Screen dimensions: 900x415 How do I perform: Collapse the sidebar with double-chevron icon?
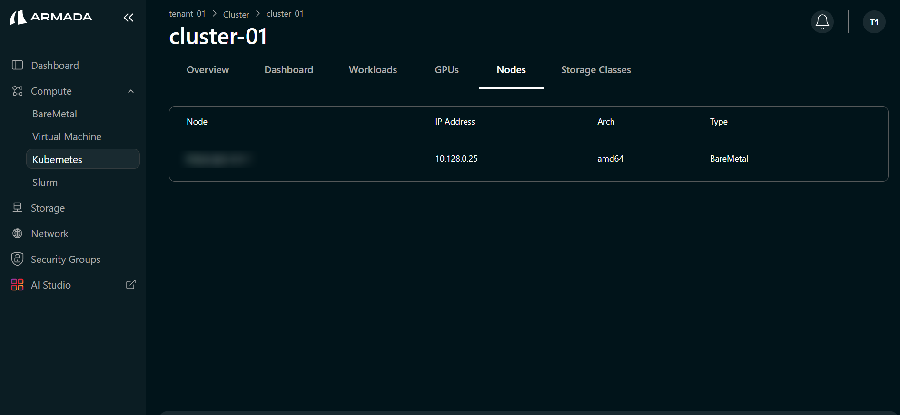point(129,18)
